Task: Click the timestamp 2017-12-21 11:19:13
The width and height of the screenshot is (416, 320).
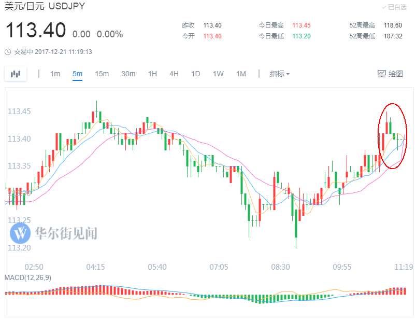Action: pos(63,52)
